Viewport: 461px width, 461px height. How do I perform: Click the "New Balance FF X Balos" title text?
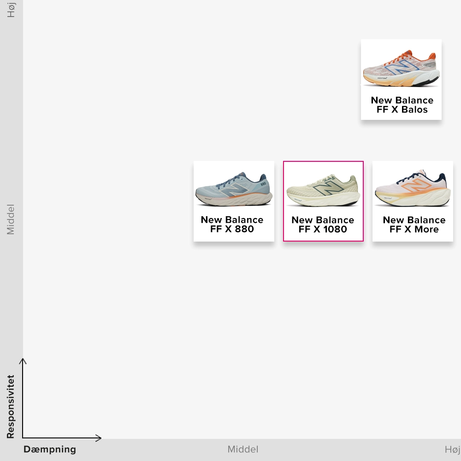coord(402,105)
